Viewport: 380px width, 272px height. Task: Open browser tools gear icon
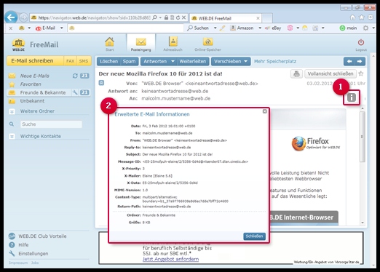pyautogui.click(x=371, y=17)
